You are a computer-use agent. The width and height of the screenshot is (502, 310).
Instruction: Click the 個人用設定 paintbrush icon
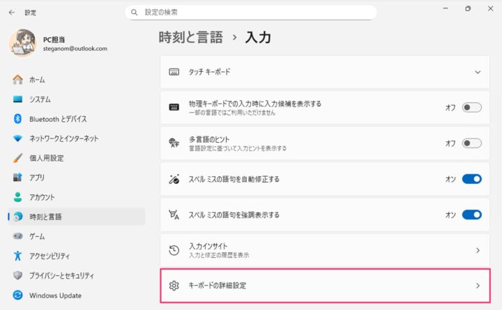click(x=17, y=158)
